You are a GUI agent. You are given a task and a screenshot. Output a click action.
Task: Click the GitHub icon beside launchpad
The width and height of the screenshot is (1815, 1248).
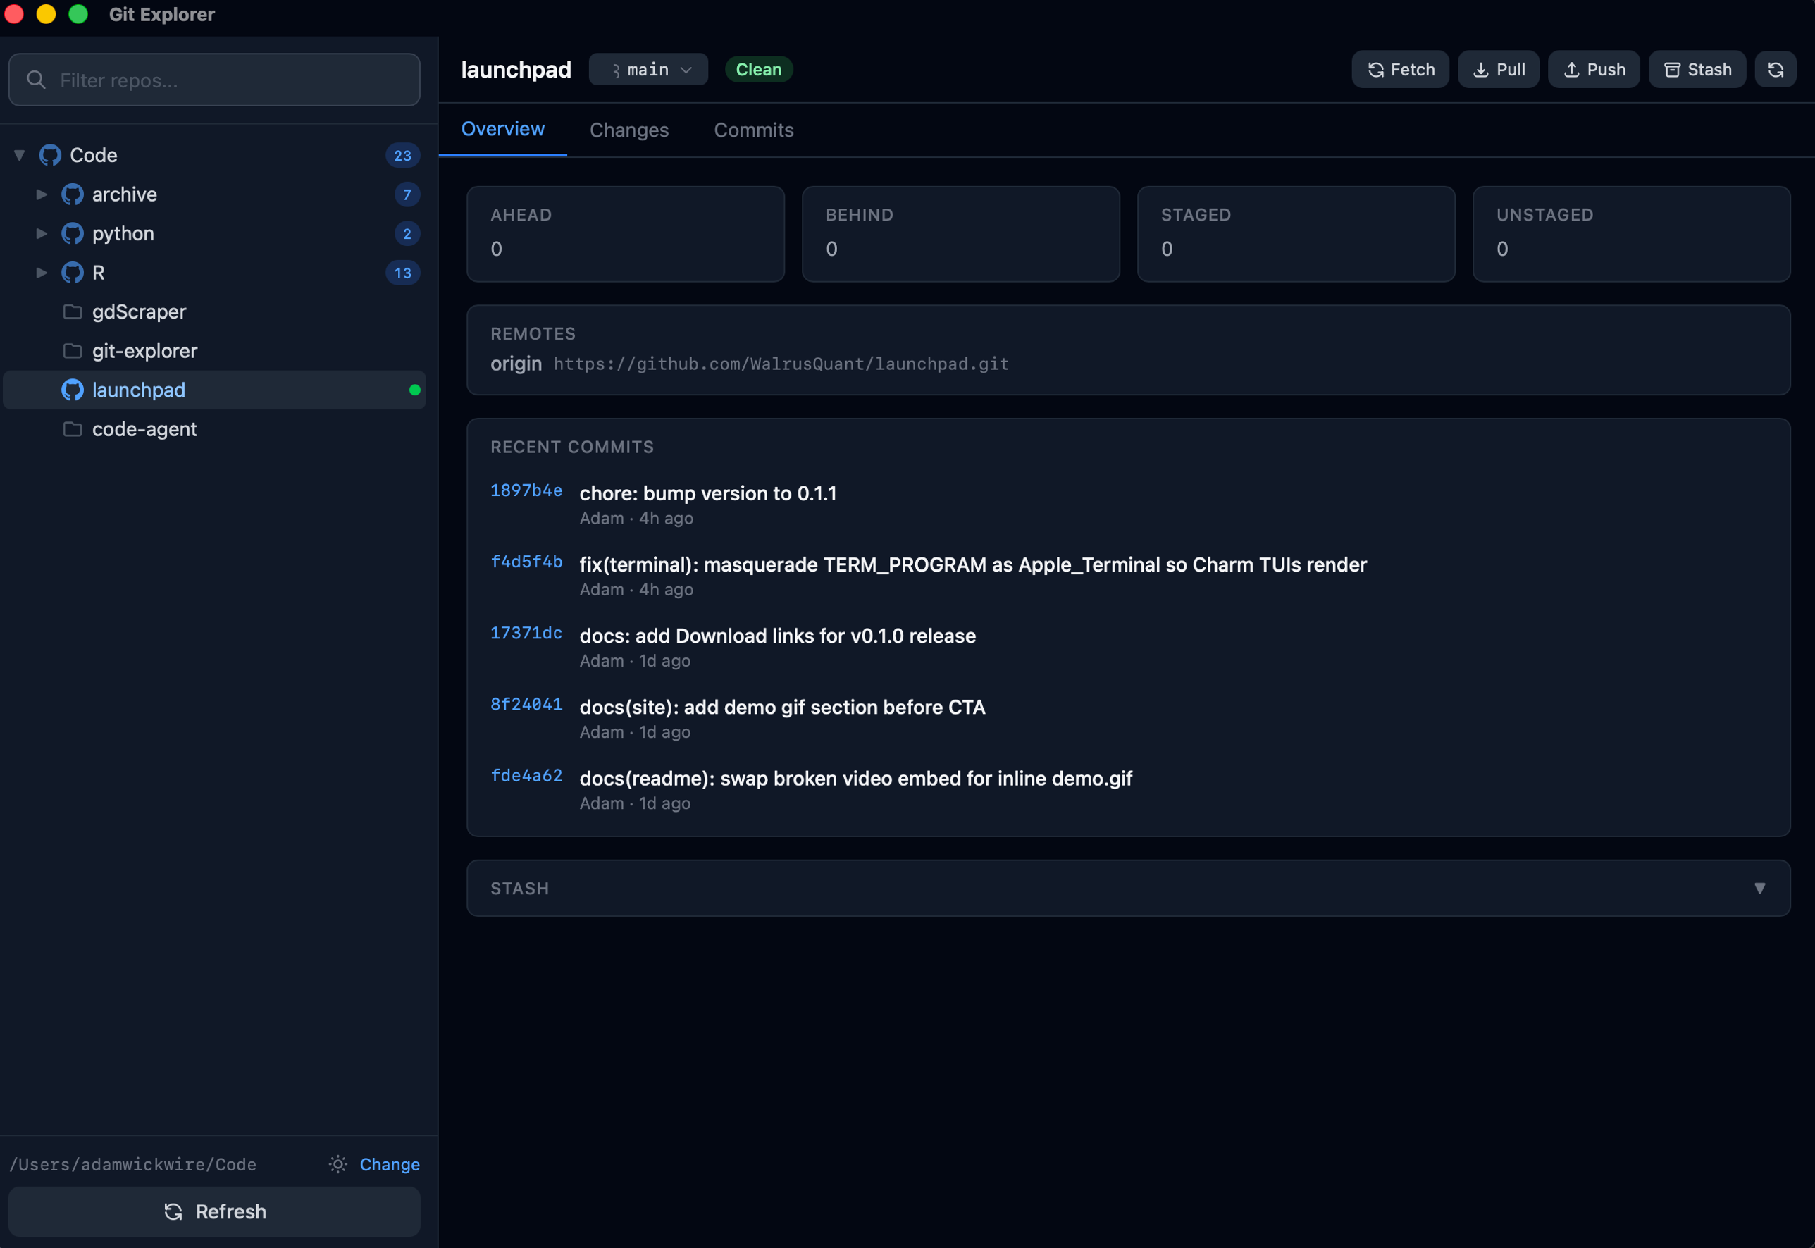pyautogui.click(x=73, y=390)
